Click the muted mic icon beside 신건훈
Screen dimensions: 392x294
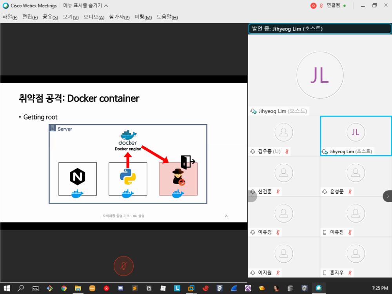(x=278, y=192)
